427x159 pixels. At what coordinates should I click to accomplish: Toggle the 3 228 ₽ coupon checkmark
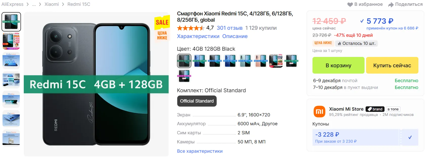coord(410,137)
